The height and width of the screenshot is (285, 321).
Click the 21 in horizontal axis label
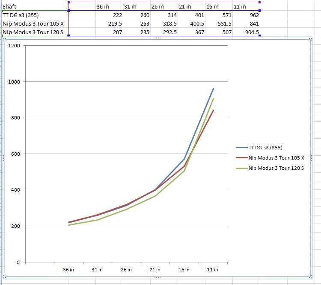coord(155,270)
